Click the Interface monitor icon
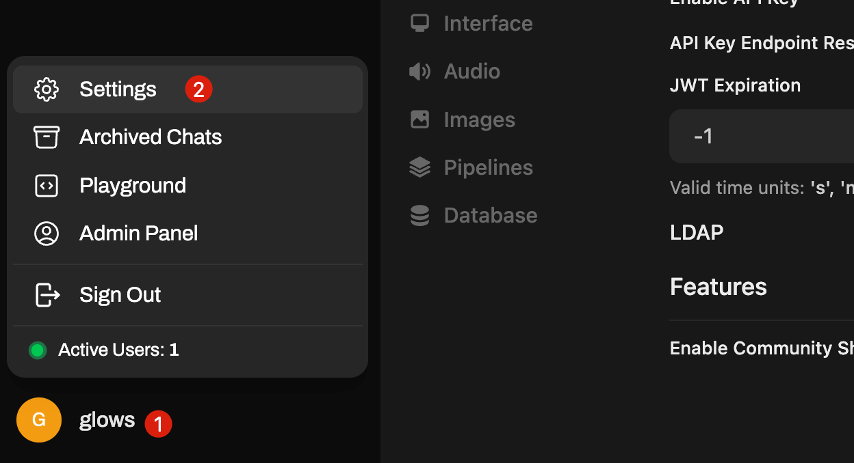The image size is (854, 463). pyautogui.click(x=419, y=23)
